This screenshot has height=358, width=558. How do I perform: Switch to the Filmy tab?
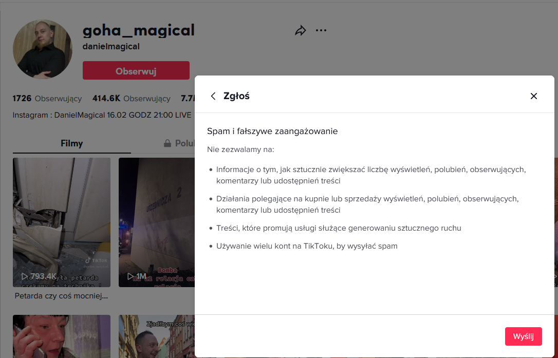(71, 143)
